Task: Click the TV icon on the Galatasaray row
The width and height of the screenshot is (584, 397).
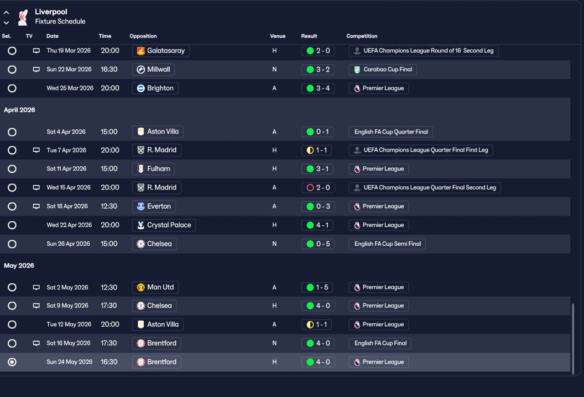Action: (36, 51)
